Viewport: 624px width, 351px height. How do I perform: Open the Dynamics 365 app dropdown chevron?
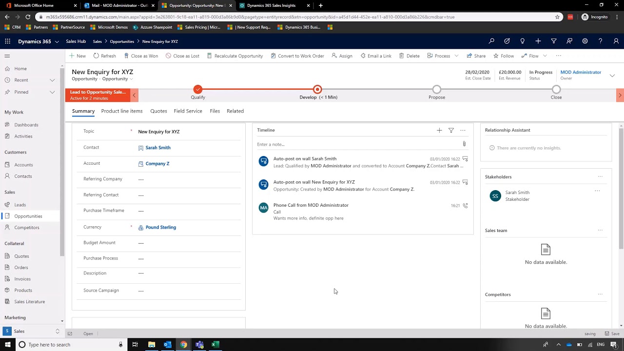(x=57, y=41)
